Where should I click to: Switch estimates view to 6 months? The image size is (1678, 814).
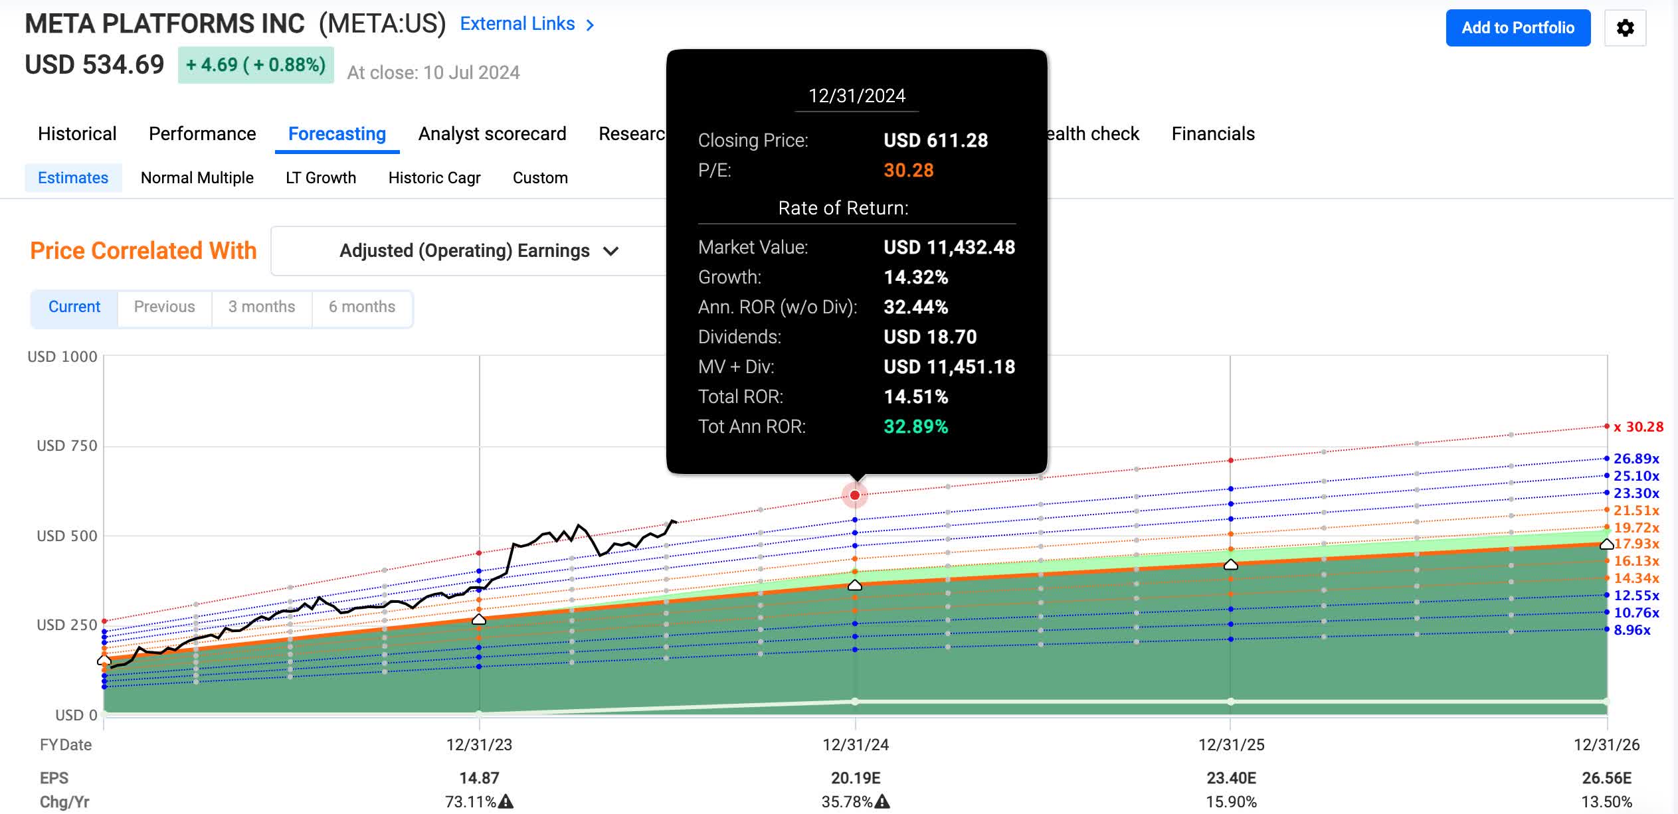pyautogui.click(x=362, y=307)
